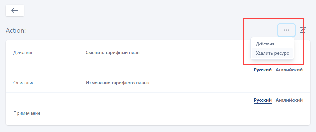
Task: Click the "Описание" field label
Action: tap(24, 83)
